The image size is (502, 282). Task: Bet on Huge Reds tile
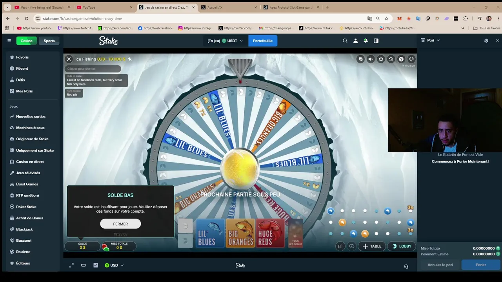coord(270,233)
